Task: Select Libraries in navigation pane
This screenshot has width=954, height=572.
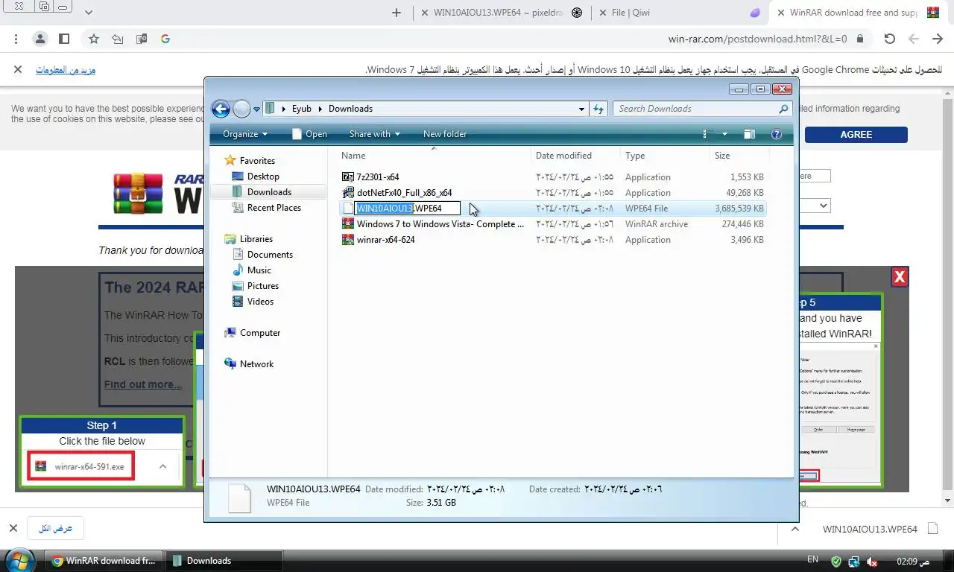Action: click(x=256, y=239)
